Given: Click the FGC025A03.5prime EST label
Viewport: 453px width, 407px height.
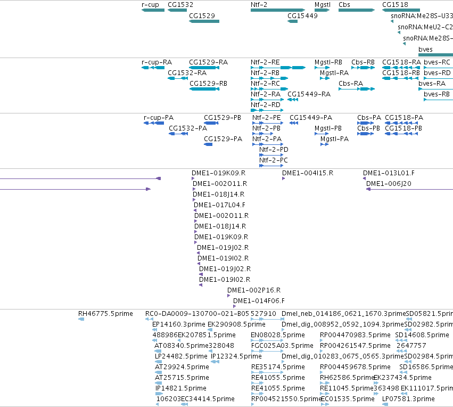Looking at the screenshot, I should [x=282, y=345].
